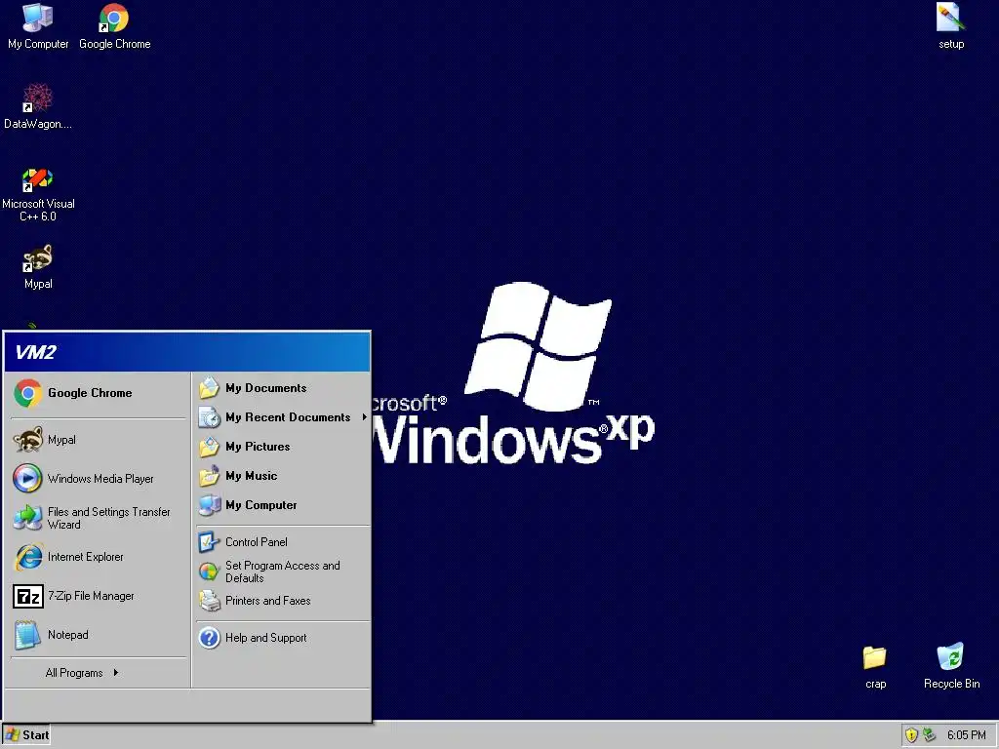Screen dimensions: 999x749
Task: Click the My Music label
Action: coord(251,476)
